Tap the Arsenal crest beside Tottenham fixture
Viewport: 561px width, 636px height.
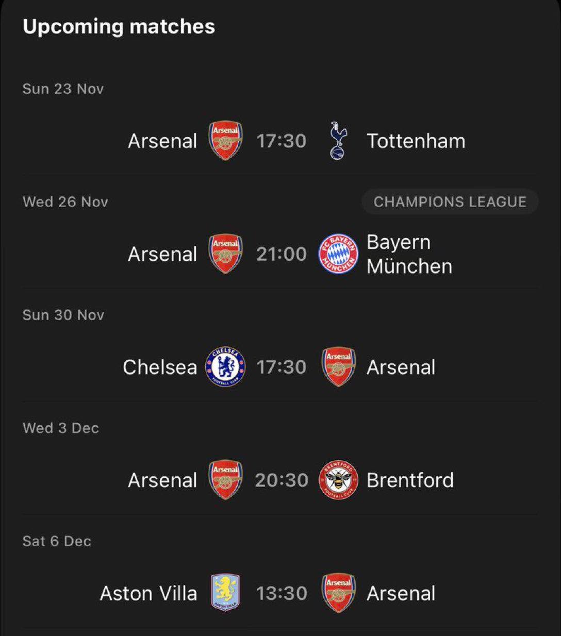point(225,141)
